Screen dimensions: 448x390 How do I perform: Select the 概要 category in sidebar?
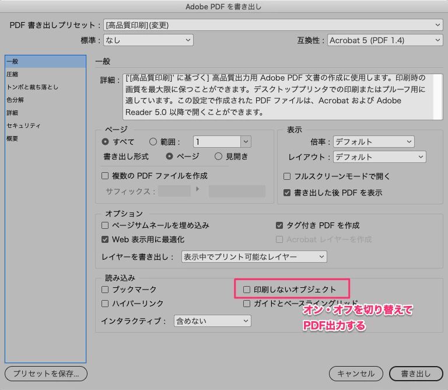[45, 139]
